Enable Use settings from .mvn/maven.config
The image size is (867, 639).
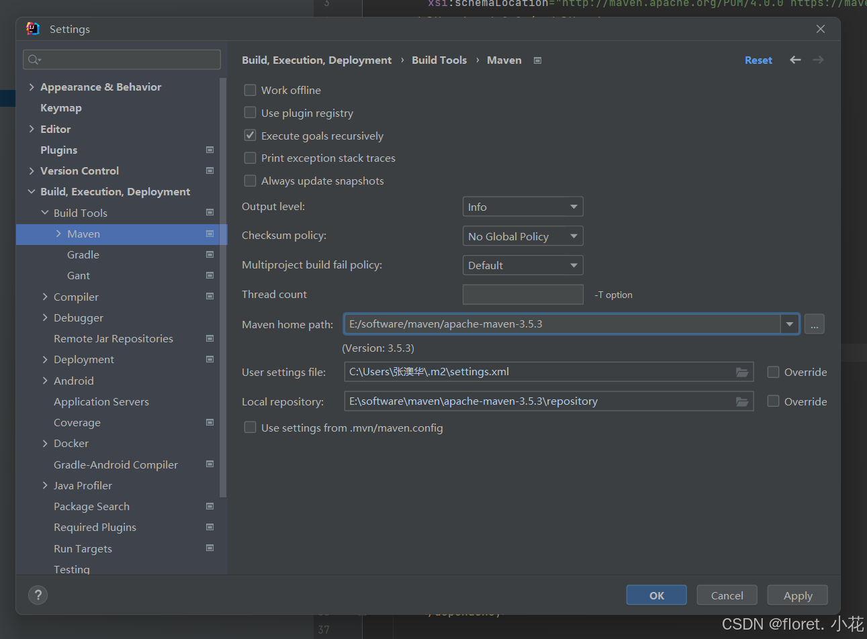coord(250,428)
